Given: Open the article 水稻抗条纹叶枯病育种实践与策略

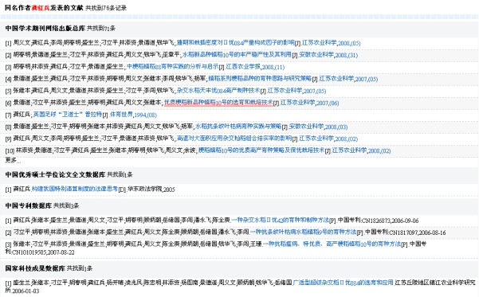Looking at the screenshot, I should (238, 127).
